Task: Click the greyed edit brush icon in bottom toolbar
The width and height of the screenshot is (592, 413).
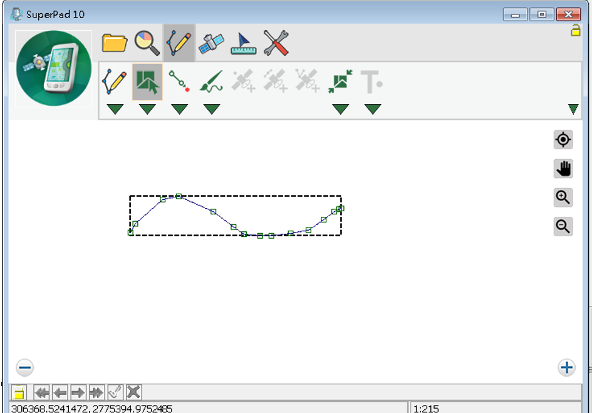Action: [115, 392]
